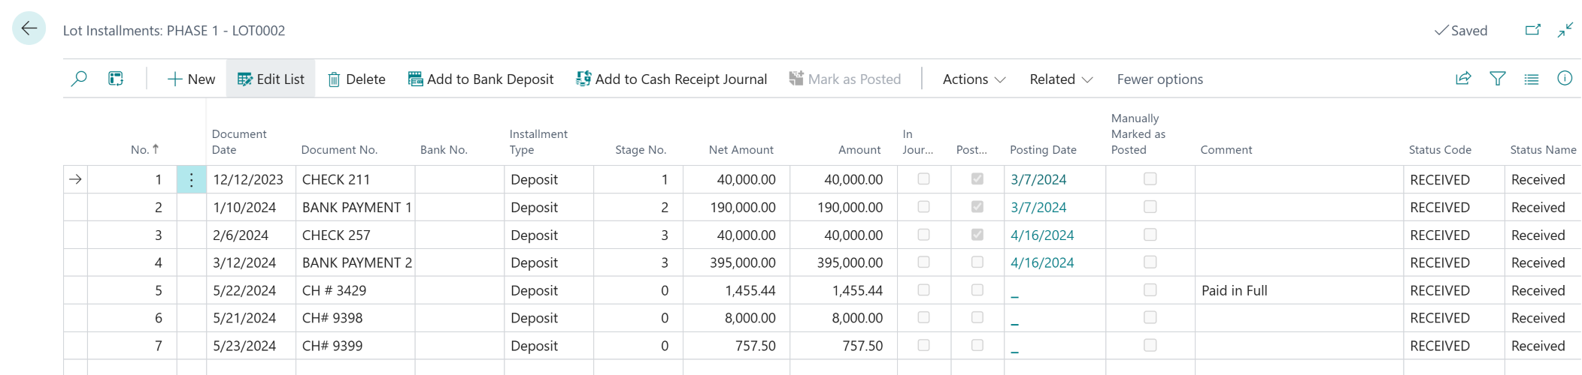Image resolution: width=1582 pixels, height=375 pixels.
Task: Open row options for installment 1
Action: click(x=191, y=180)
